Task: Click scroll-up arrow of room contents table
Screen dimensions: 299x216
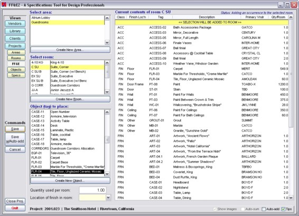Action: point(291,17)
